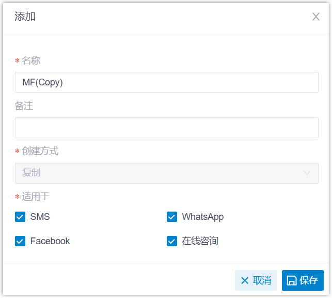Click the Facebook option label

click(x=50, y=241)
